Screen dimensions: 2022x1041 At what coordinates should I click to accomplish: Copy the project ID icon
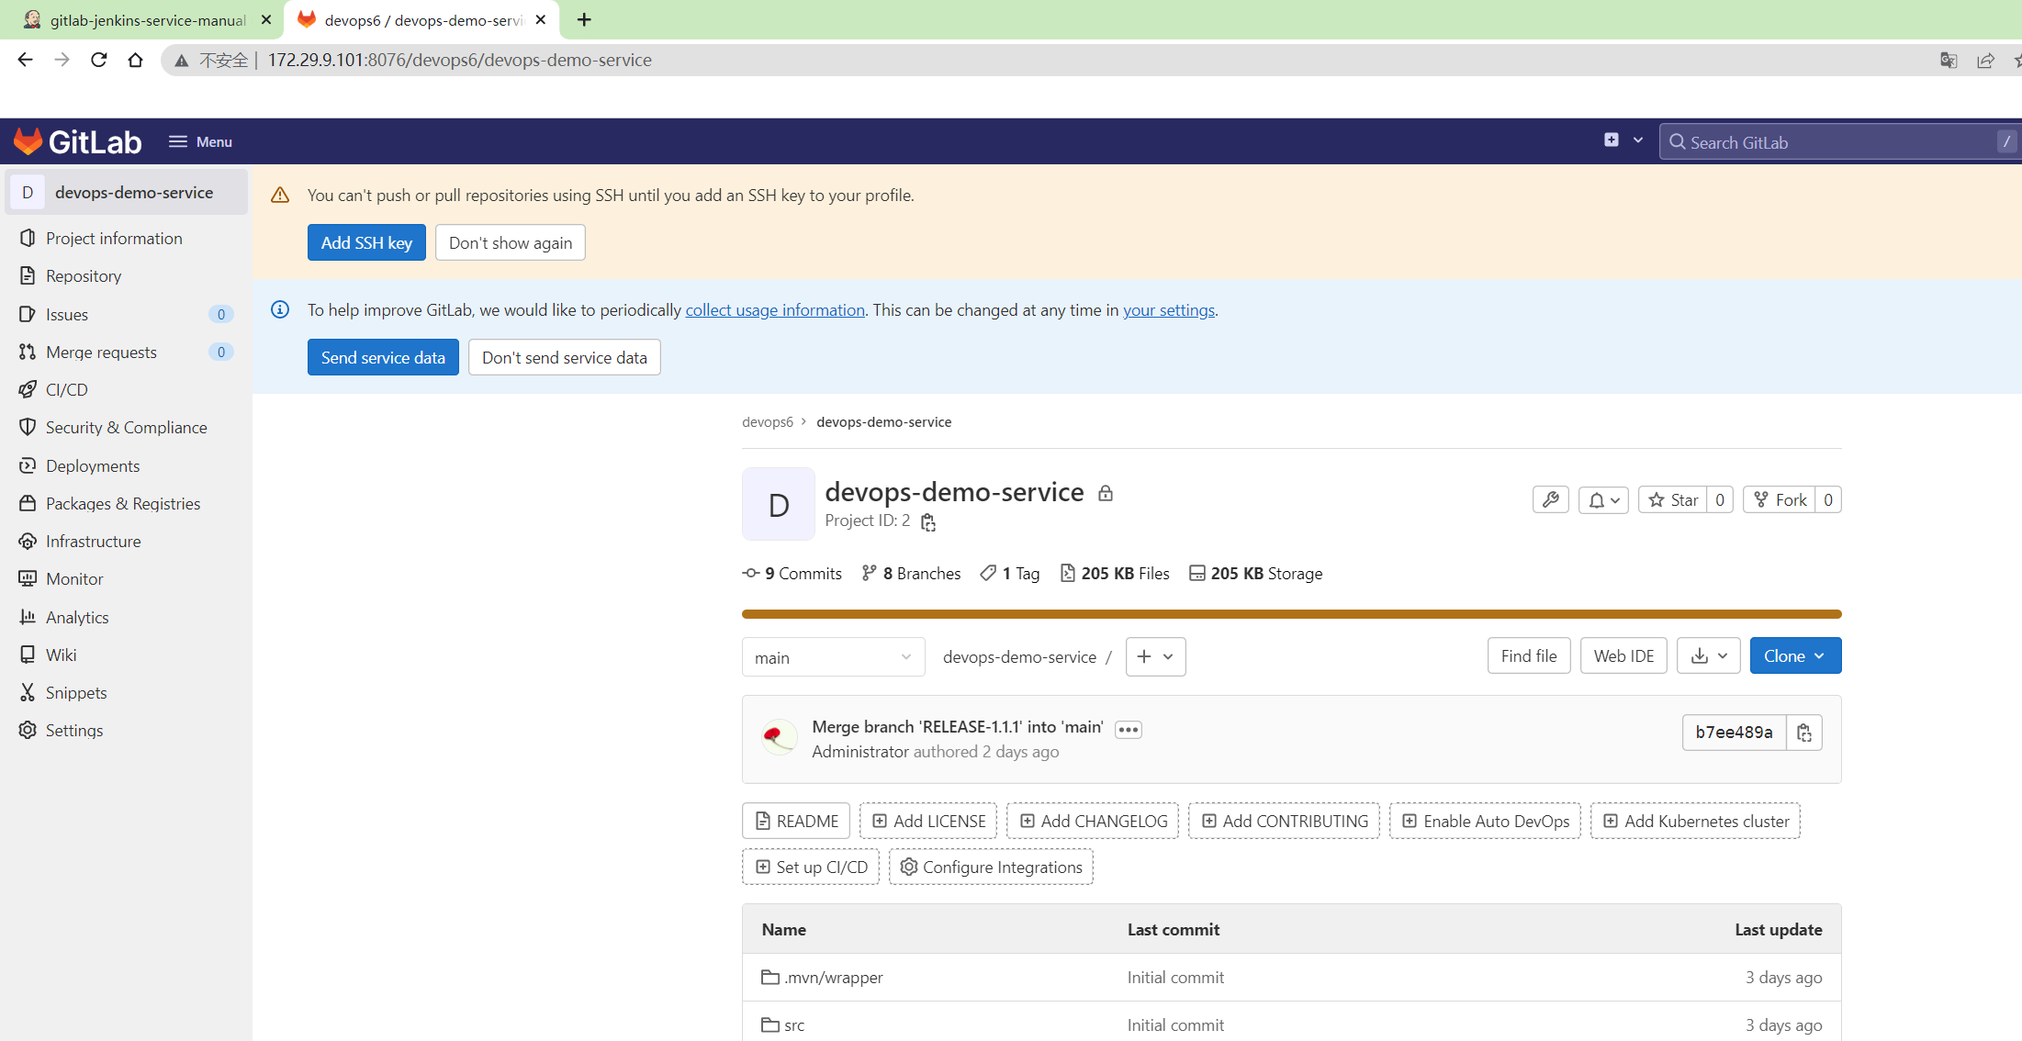(928, 521)
